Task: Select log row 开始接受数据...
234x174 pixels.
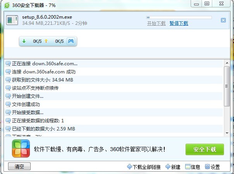Action: 114,112
